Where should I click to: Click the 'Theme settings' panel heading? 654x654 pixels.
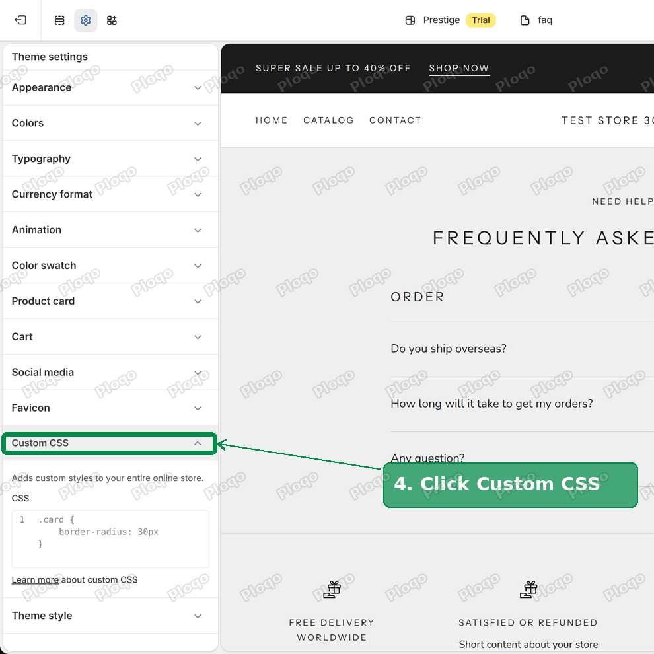click(50, 57)
